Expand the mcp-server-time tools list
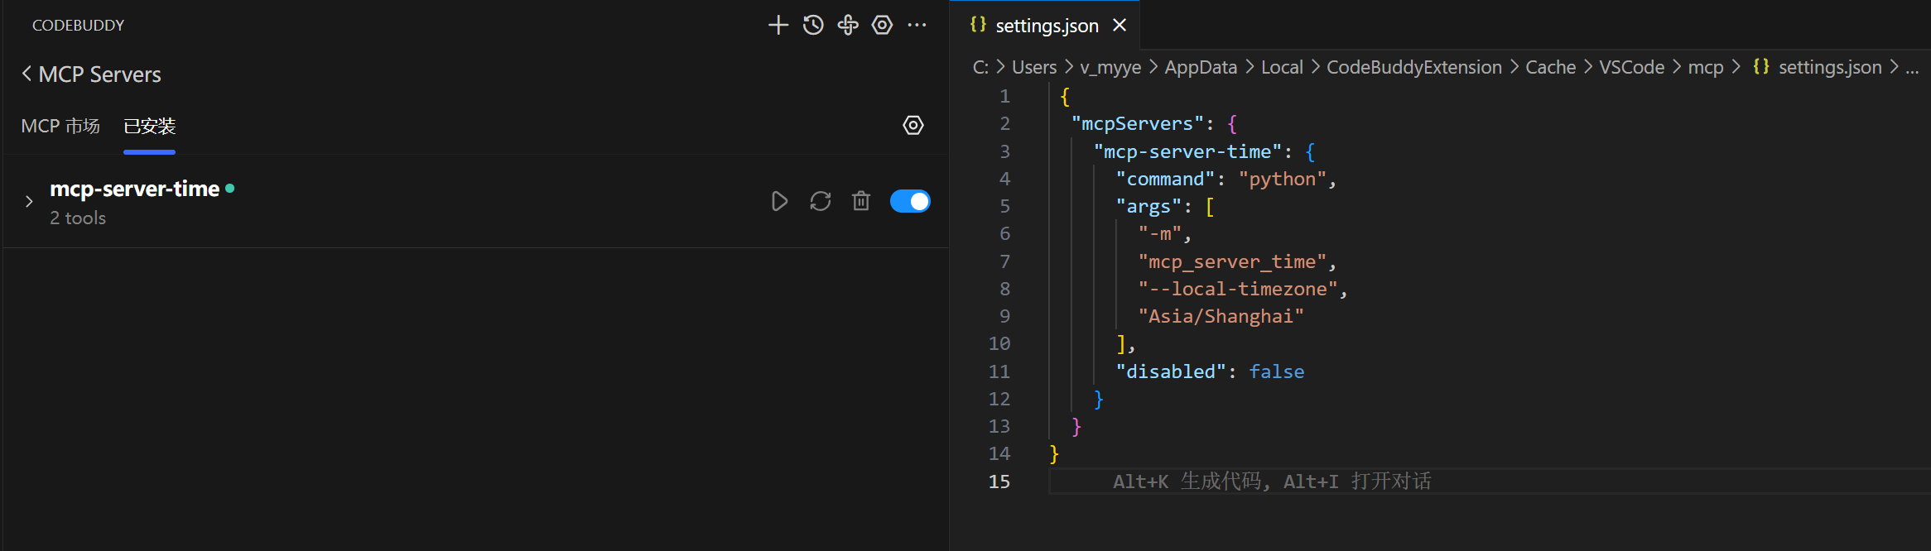 [29, 202]
